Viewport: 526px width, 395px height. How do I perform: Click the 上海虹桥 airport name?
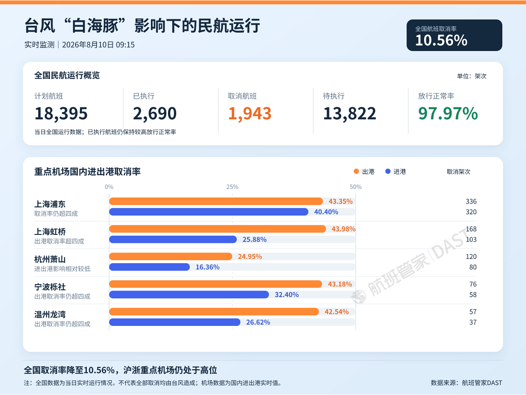pos(50,232)
